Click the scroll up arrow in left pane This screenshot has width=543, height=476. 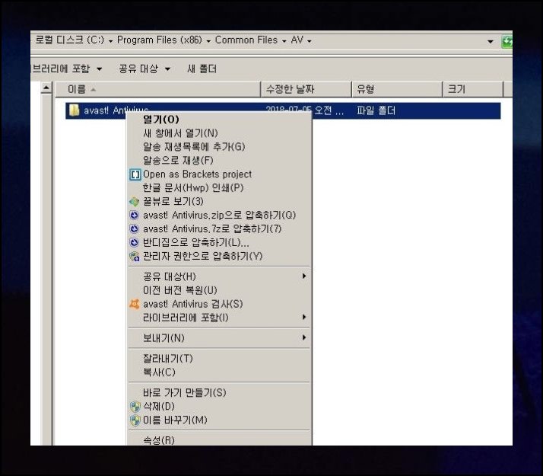[x=46, y=88]
